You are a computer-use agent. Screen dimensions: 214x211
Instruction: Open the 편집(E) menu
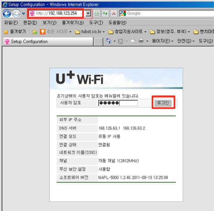pyautogui.click(x=30, y=22)
